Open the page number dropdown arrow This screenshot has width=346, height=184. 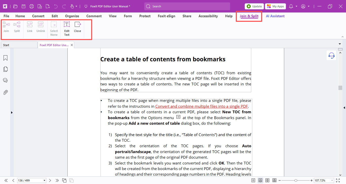pos(45,180)
